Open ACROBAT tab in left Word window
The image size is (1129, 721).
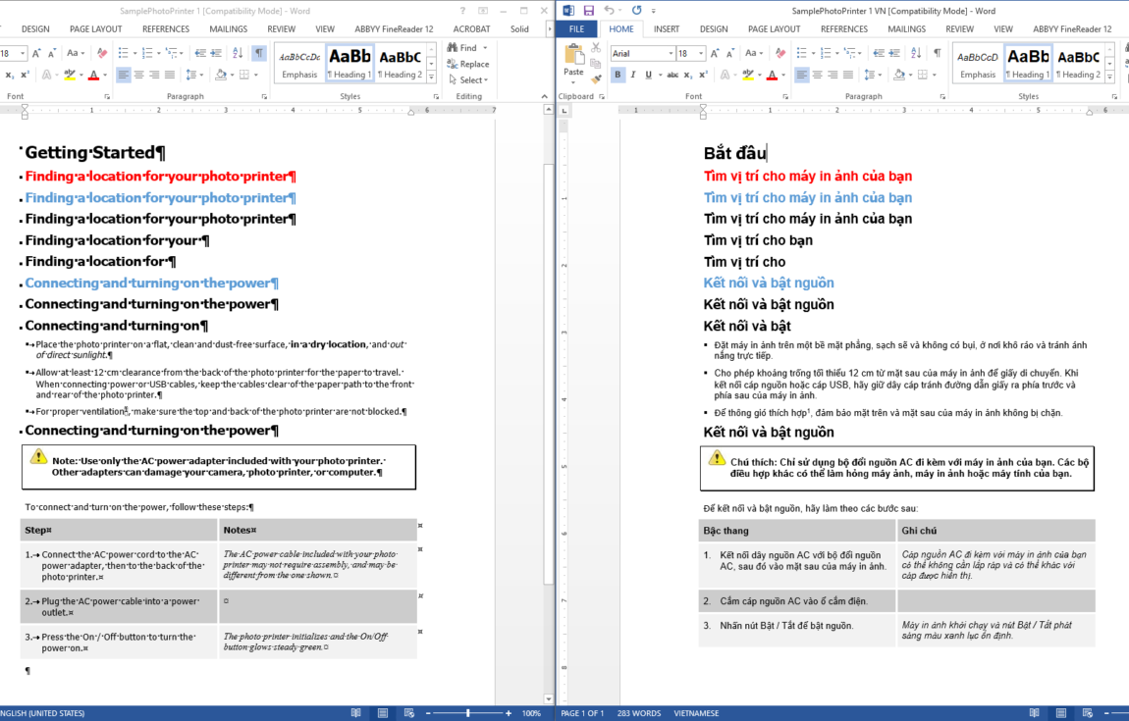pyautogui.click(x=471, y=28)
